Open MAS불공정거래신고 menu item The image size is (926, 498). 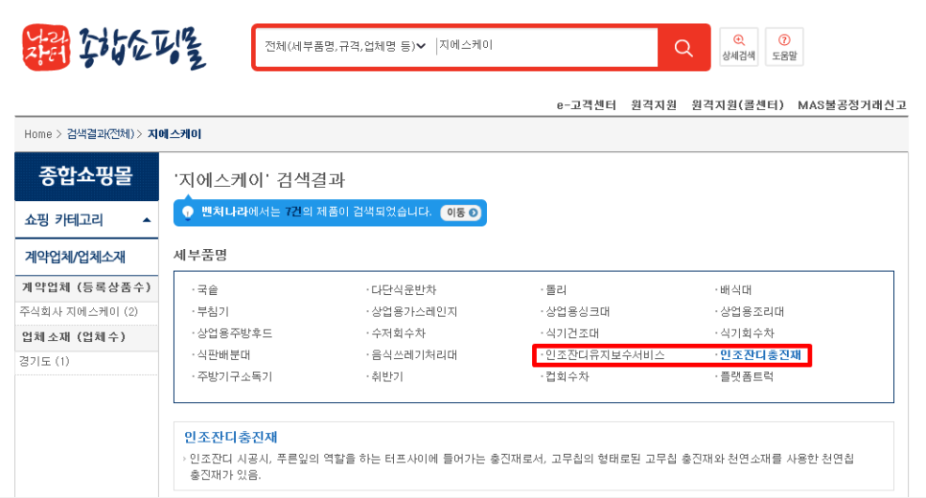pos(851,105)
